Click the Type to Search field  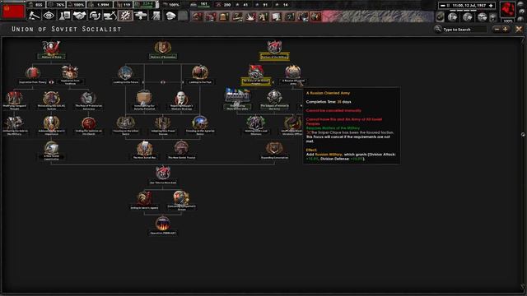[x=464, y=30]
